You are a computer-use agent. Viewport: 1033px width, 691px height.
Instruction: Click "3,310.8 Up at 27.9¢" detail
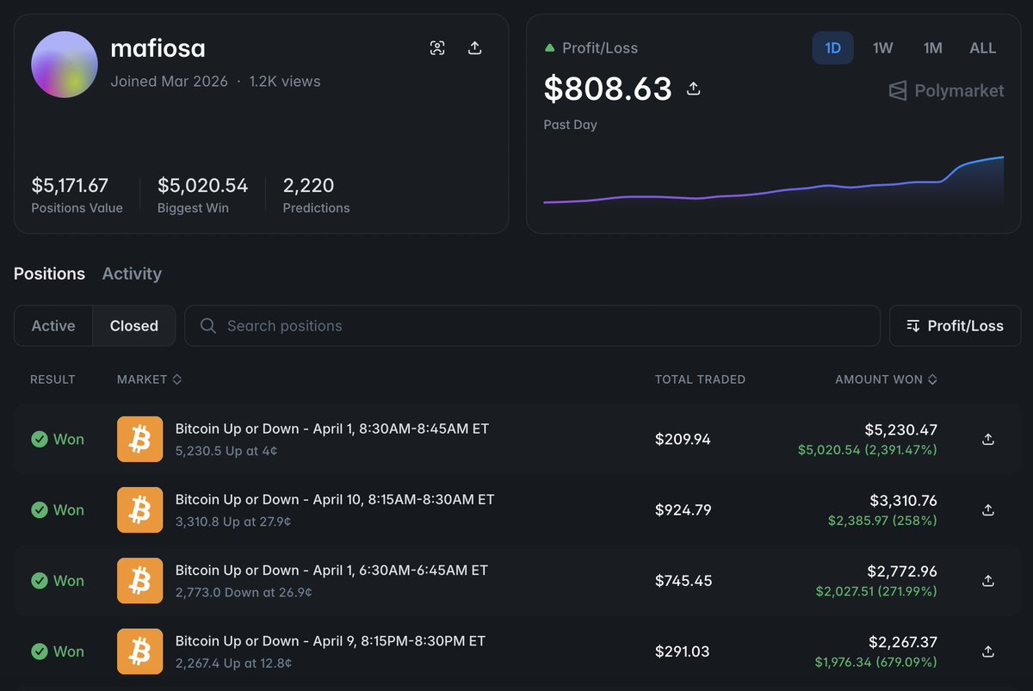coord(233,521)
